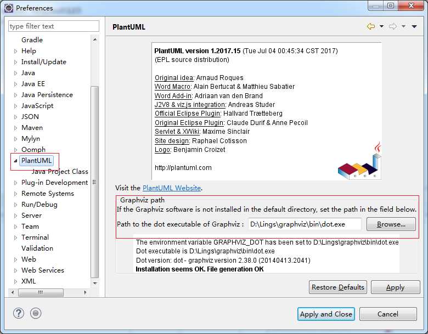Select Team in the preferences tree

tap(30, 226)
